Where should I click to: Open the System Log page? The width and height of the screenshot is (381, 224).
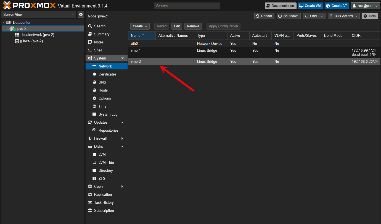108,114
